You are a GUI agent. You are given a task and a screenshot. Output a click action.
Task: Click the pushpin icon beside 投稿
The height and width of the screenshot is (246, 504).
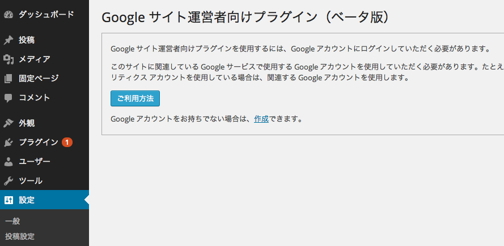pos(9,40)
